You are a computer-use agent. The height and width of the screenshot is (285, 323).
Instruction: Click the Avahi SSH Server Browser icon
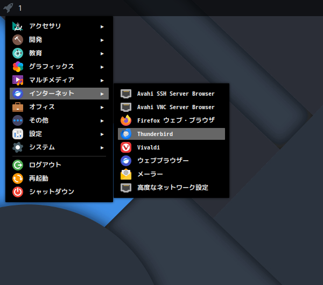click(x=126, y=94)
